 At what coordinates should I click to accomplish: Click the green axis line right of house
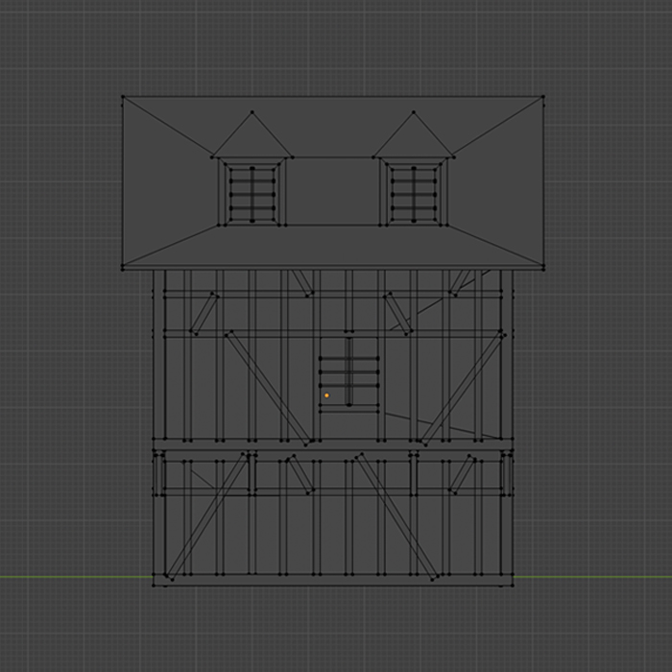coord(595,577)
